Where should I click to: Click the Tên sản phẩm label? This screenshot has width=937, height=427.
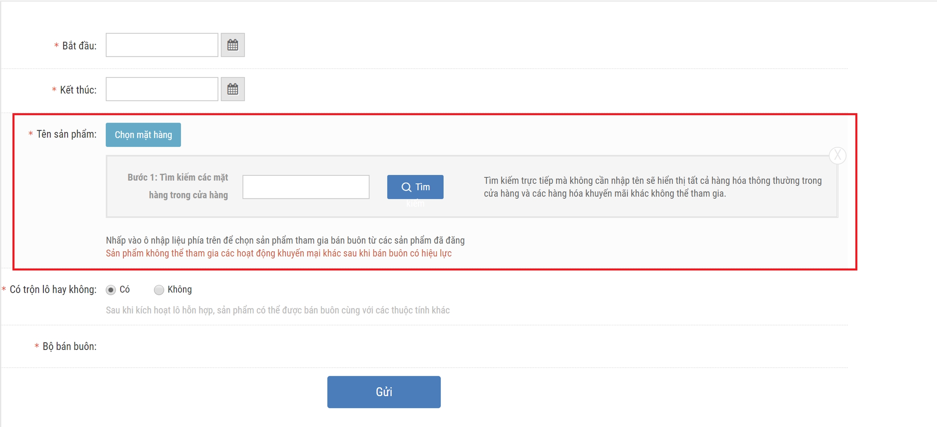66,134
